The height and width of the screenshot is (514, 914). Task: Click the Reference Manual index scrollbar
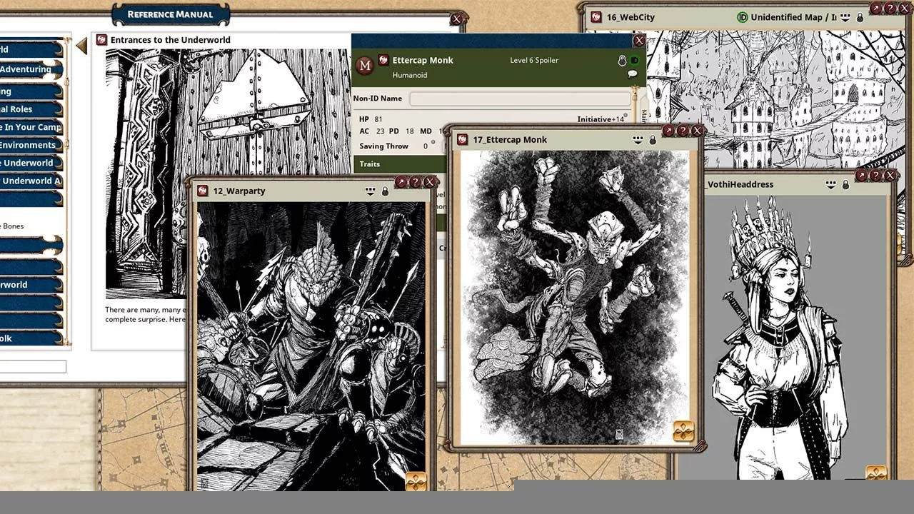click(x=67, y=193)
